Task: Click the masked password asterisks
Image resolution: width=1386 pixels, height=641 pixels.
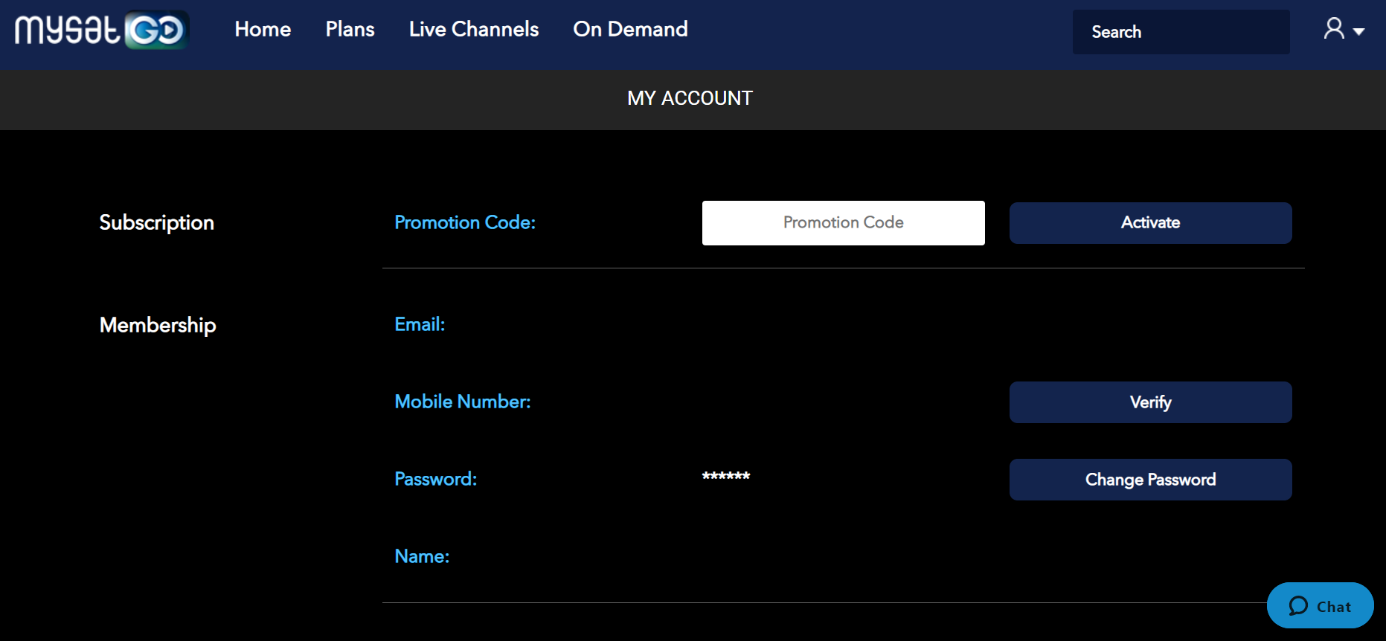Action: click(x=726, y=476)
